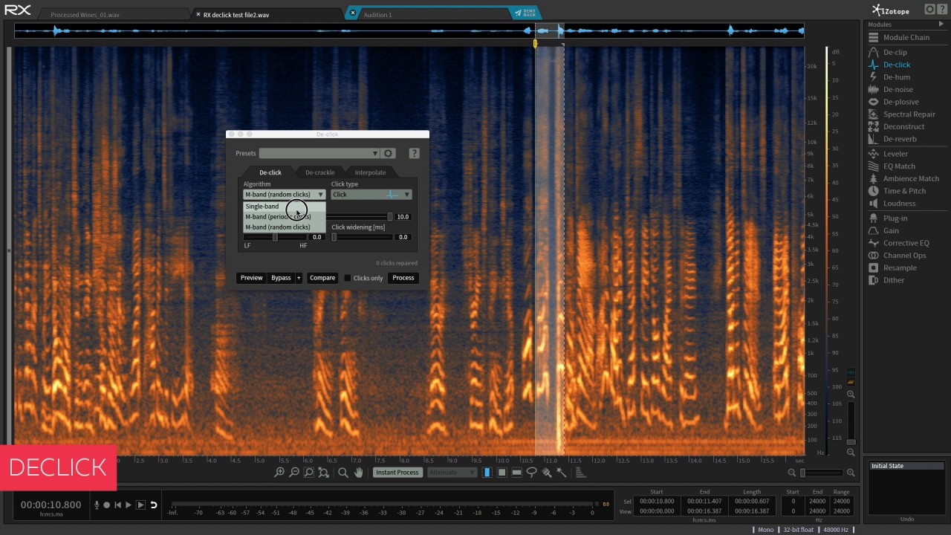
Task: Adjust the Click widening slider
Action: tap(363, 237)
